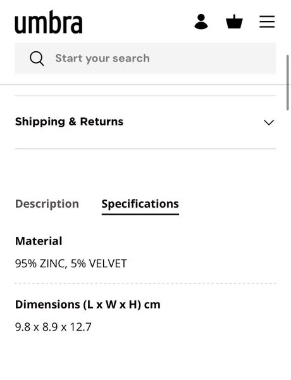The height and width of the screenshot is (380, 291).
Task: Click the '95% ZINC' material text
Action: click(40, 263)
